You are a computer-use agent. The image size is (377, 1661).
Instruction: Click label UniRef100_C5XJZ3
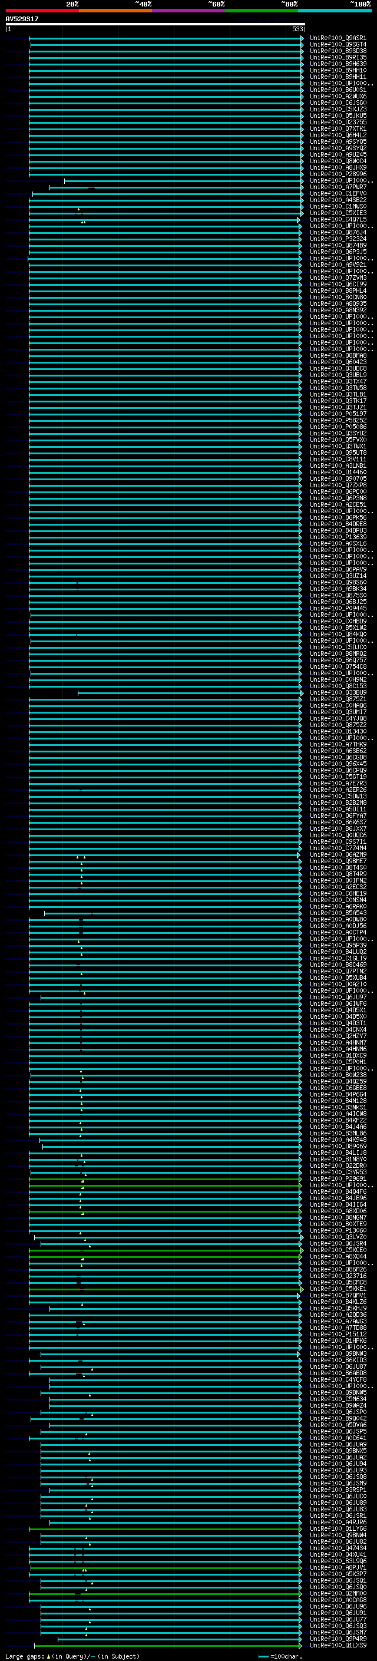(338, 109)
